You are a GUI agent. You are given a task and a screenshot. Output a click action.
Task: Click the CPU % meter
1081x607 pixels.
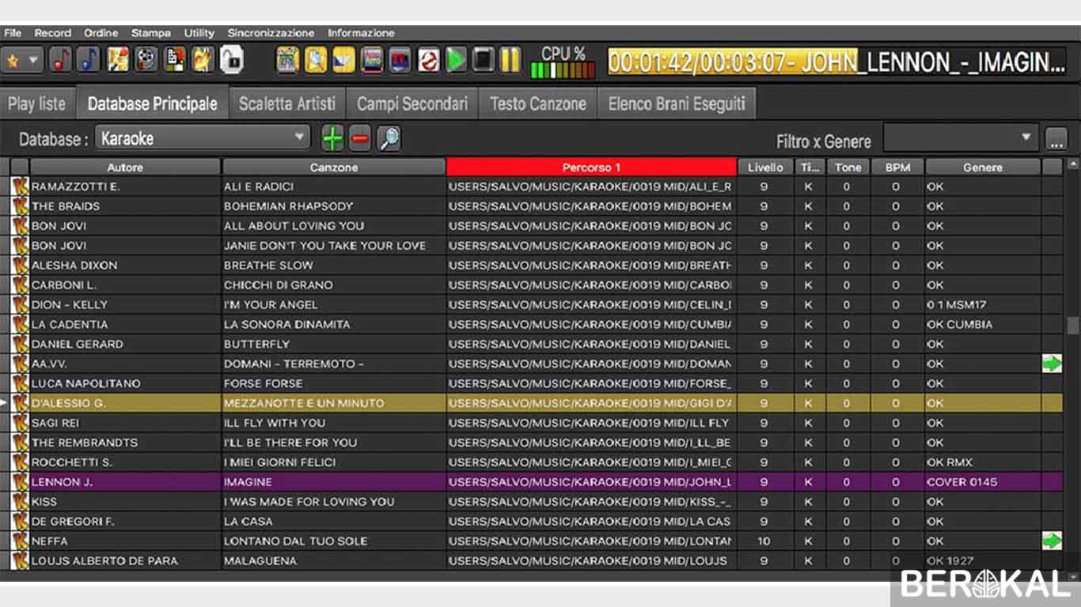coord(563,62)
